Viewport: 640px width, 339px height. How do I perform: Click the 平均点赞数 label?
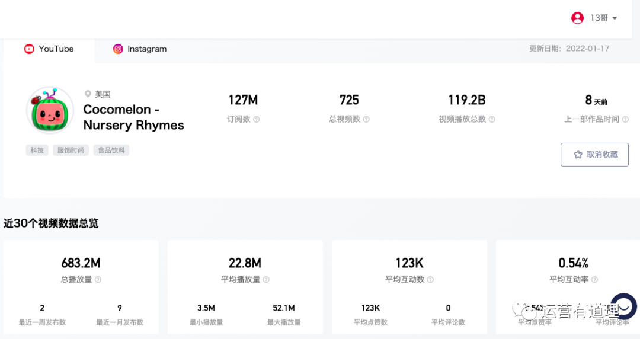(x=370, y=322)
